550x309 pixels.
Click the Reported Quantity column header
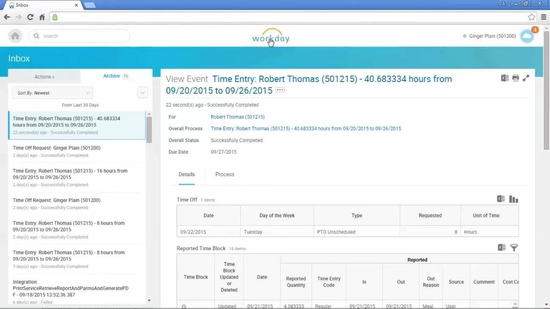coord(296,282)
